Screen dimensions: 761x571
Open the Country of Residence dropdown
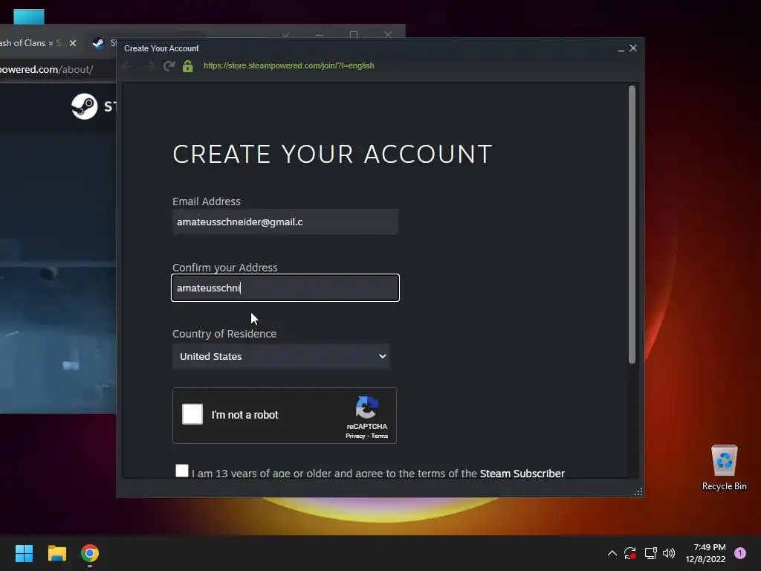tap(281, 356)
